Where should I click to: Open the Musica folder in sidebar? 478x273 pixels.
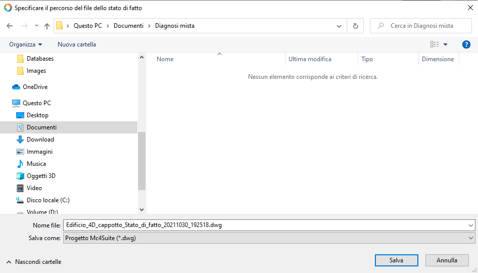coord(36,164)
